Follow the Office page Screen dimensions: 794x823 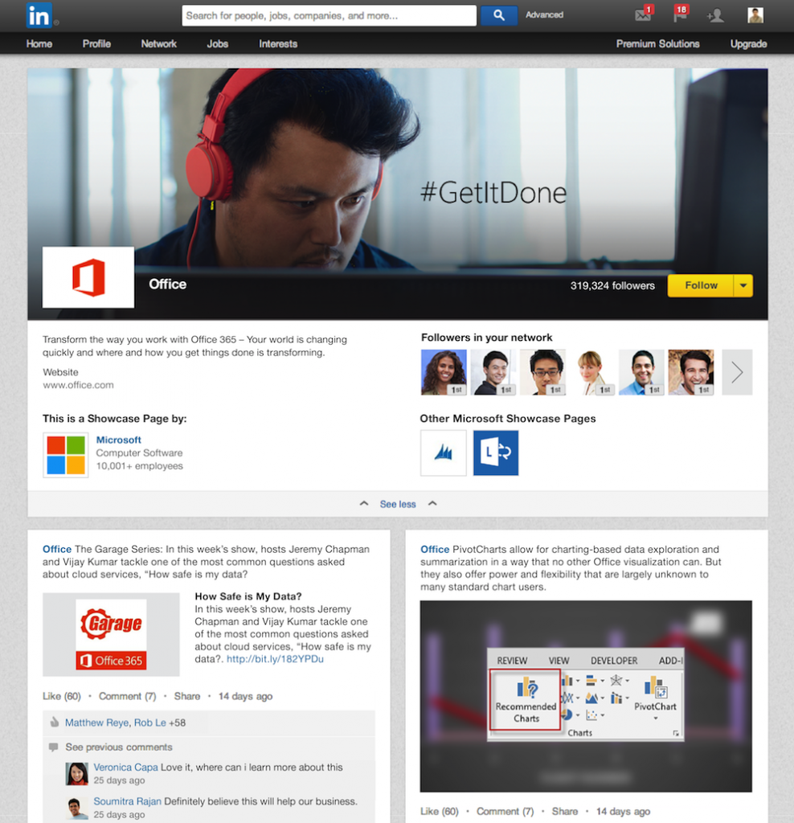click(700, 285)
